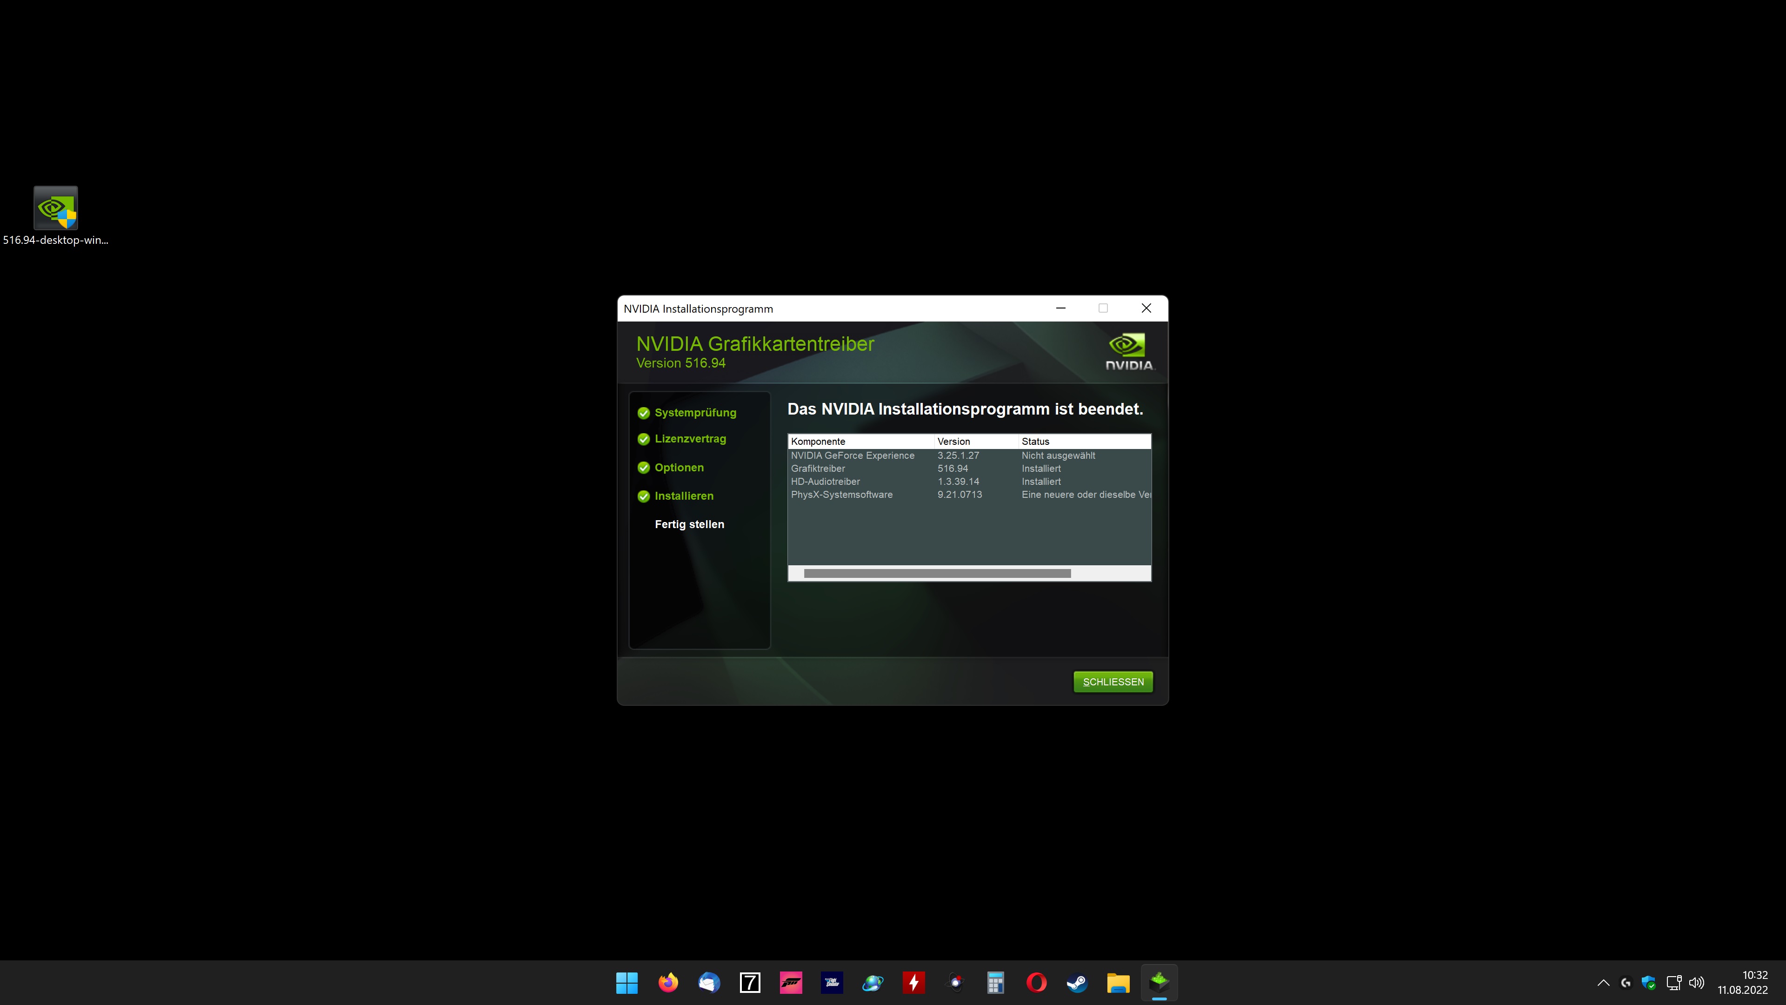Open the clock and date panel
The height and width of the screenshot is (1005, 1786).
pyautogui.click(x=1742, y=982)
